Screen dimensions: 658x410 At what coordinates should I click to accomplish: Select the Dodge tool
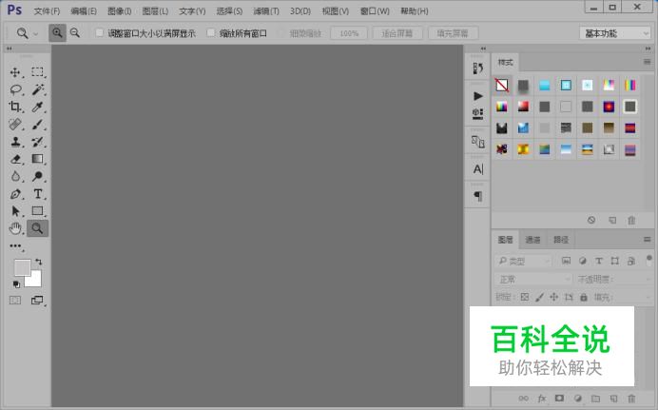pos(37,176)
